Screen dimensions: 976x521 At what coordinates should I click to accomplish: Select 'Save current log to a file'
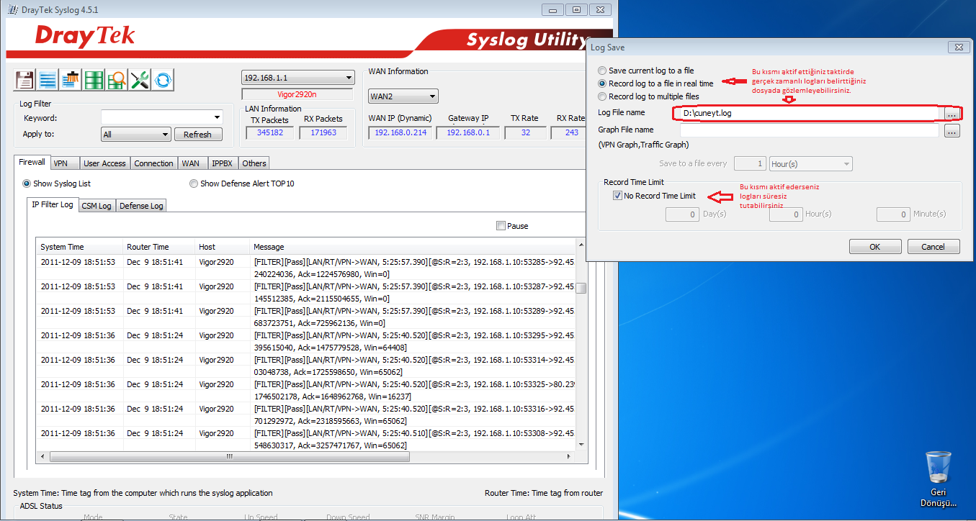click(602, 71)
